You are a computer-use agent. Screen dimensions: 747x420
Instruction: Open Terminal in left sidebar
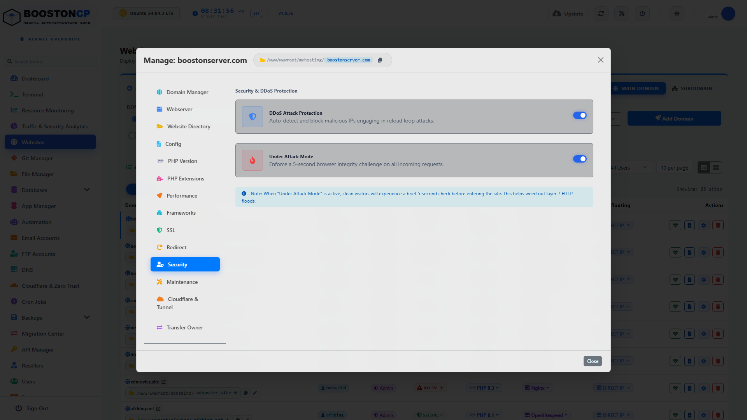50,94
